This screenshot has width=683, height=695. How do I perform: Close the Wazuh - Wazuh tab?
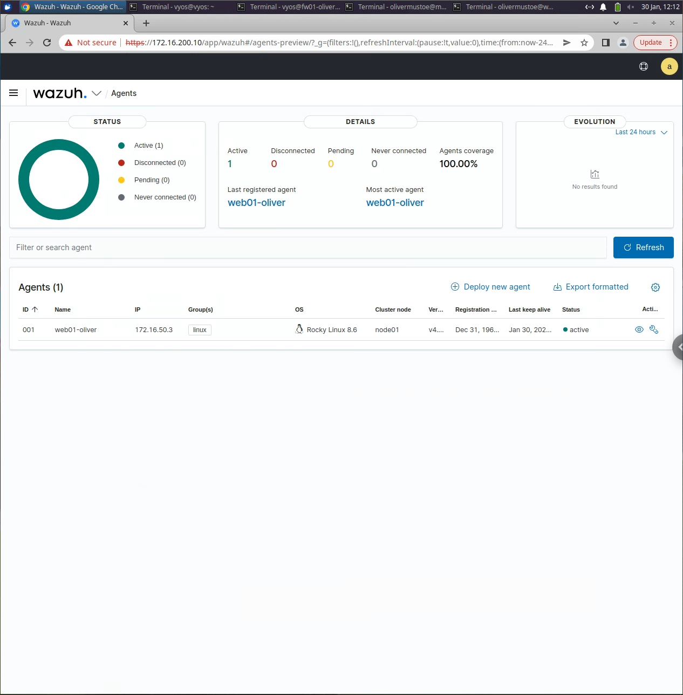tap(126, 23)
